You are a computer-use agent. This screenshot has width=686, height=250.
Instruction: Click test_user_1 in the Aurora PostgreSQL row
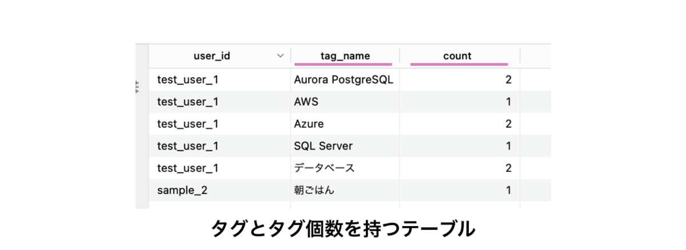pos(220,79)
